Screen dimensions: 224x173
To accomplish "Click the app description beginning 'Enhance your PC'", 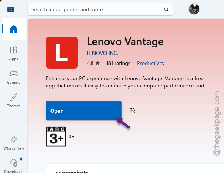I will (127, 82).
